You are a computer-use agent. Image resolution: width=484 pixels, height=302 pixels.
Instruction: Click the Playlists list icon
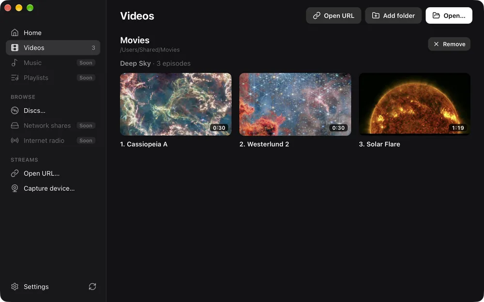pos(15,78)
